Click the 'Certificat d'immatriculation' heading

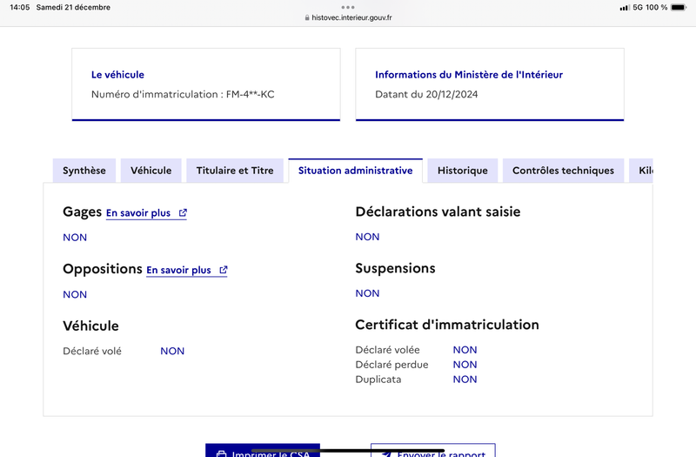pos(447,325)
